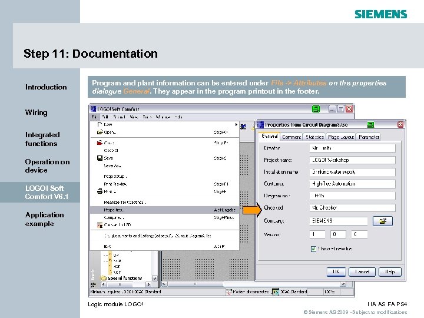
Task: Click the New document icon in File menu
Action: (x=100, y=124)
